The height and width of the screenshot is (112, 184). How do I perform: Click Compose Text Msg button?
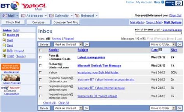point(66,22)
